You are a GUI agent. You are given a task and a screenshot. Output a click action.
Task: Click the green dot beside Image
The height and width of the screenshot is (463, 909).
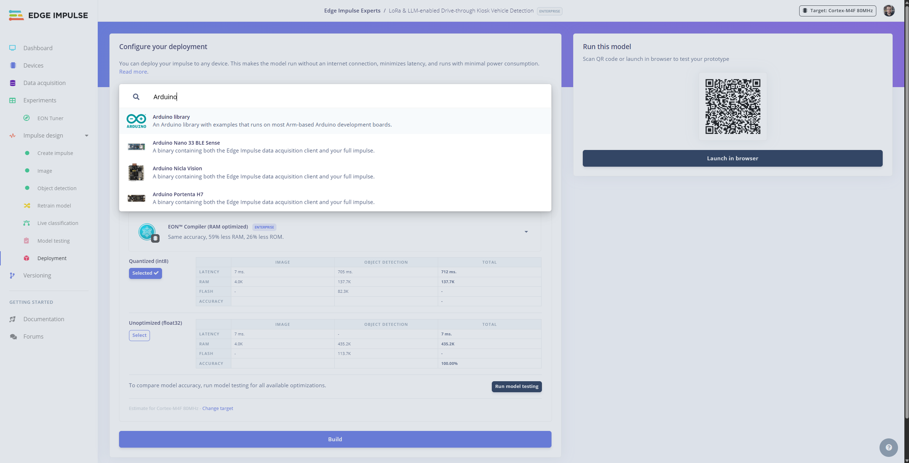pyautogui.click(x=27, y=171)
